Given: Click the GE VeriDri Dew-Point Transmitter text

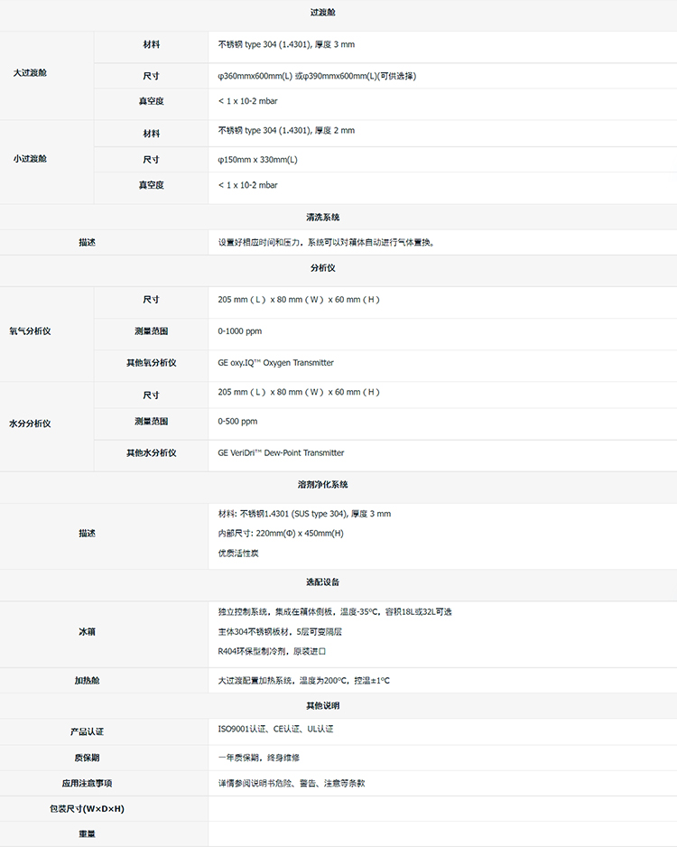Looking at the screenshot, I should (x=281, y=453).
